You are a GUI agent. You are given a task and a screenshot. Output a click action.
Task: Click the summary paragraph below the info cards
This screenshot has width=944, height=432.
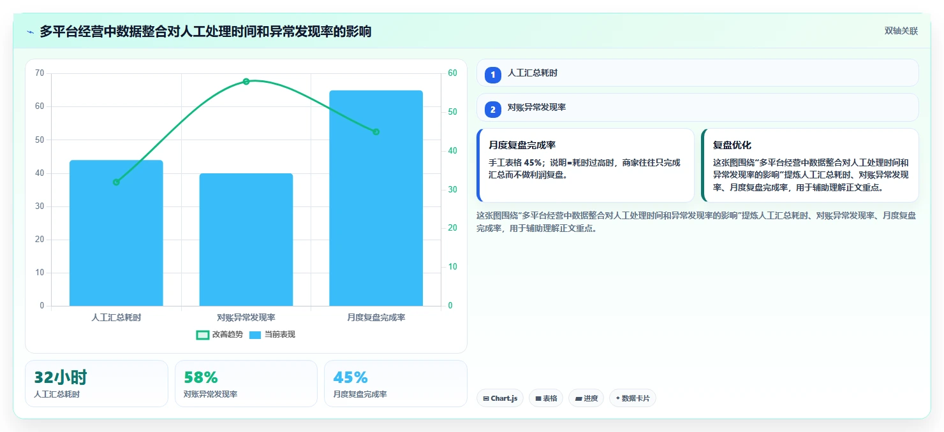[x=697, y=222]
